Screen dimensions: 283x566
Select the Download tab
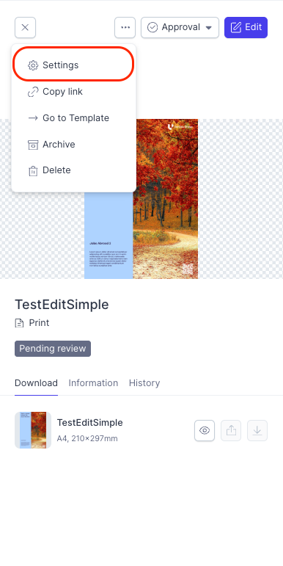36,383
